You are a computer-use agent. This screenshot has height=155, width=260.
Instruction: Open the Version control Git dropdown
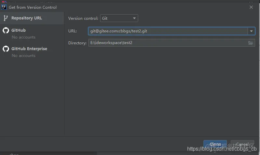coord(119,18)
